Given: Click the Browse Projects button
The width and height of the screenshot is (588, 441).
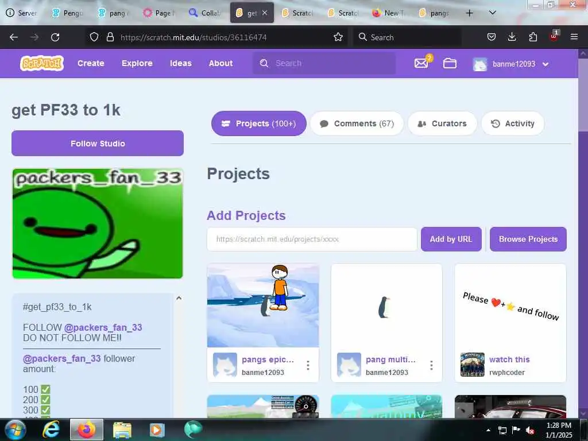Looking at the screenshot, I should (x=528, y=239).
